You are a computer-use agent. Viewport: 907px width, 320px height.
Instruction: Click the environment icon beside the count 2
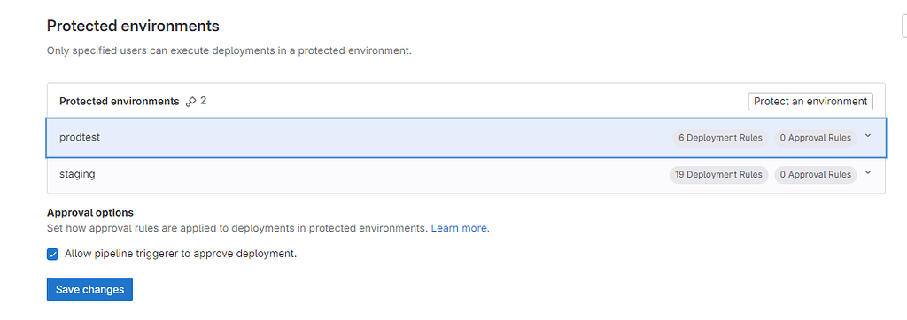click(x=191, y=102)
